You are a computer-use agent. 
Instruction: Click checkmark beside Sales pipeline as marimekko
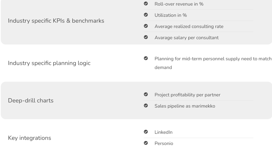(146, 106)
